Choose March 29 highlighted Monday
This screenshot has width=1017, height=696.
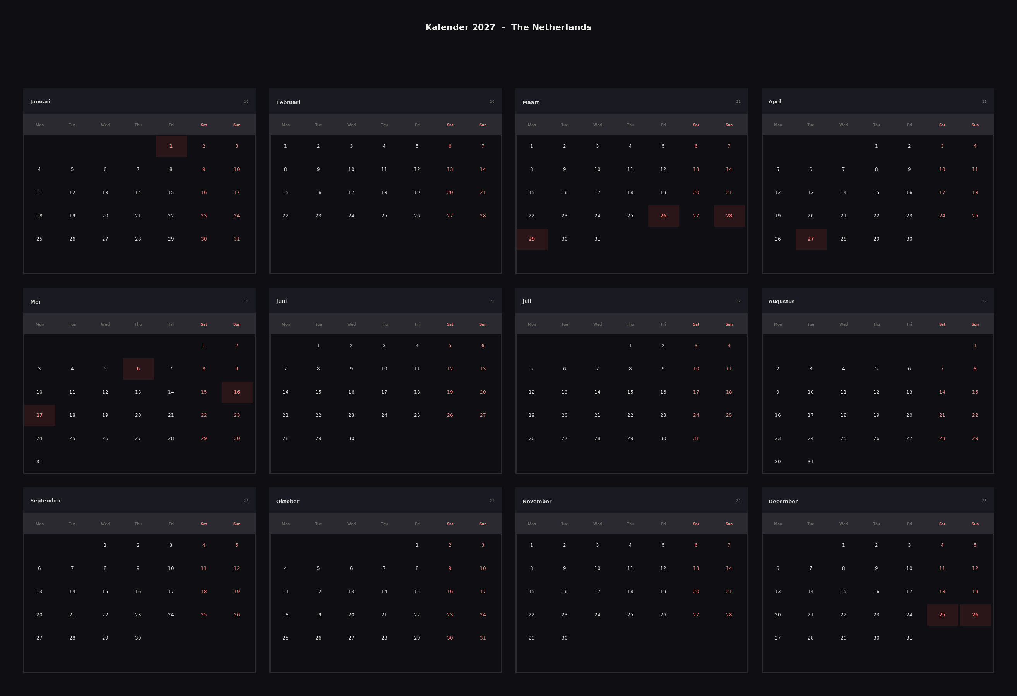[532, 239]
